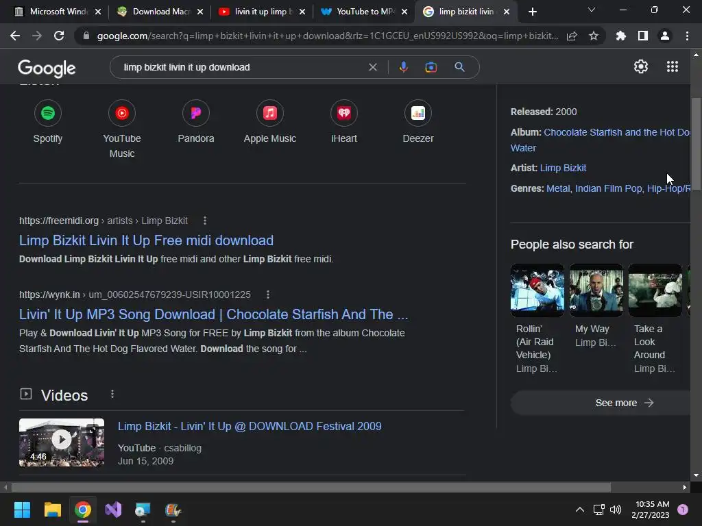The height and width of the screenshot is (526, 702).
Task: Clear the search box text
Action: point(372,67)
